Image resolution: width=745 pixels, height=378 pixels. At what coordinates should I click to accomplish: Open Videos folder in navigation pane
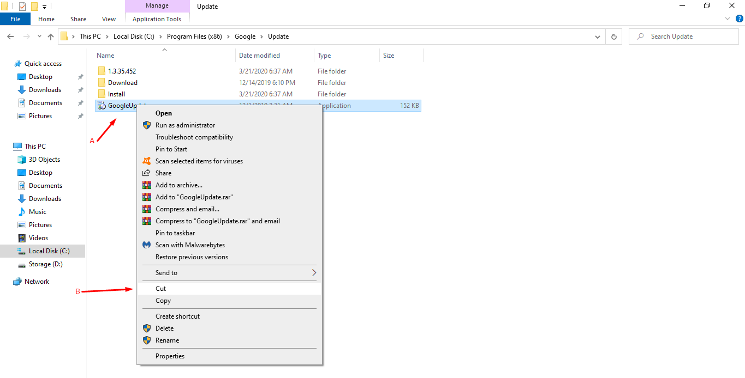(x=38, y=238)
